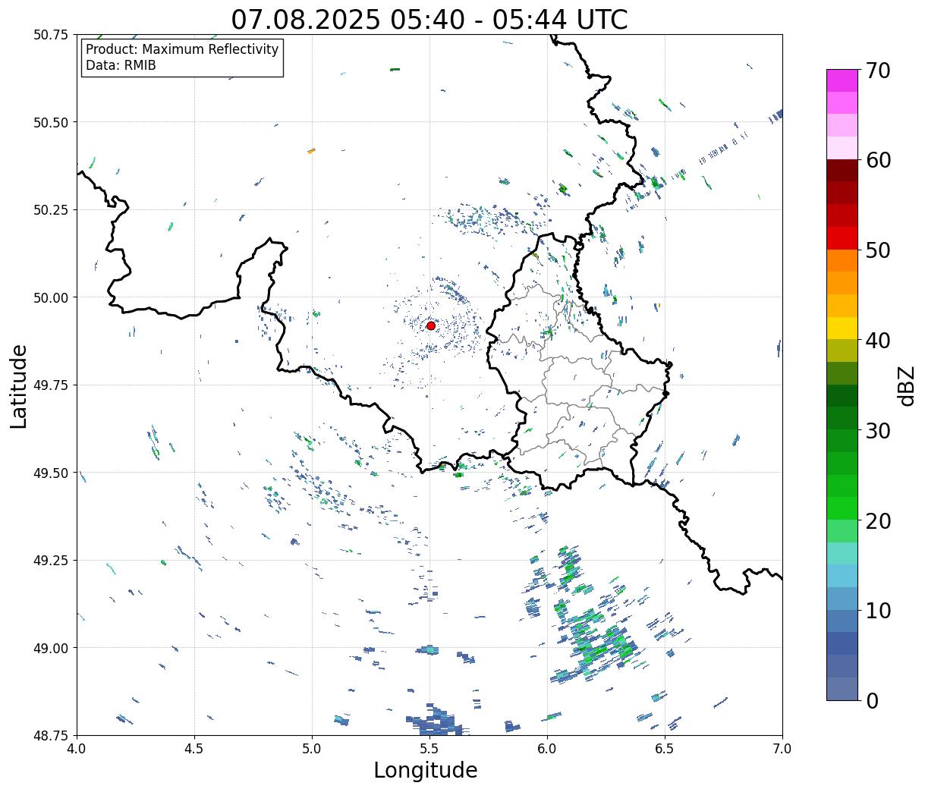Click the latitude tick label 49.50
The width and height of the screenshot is (925, 789).
51,473
